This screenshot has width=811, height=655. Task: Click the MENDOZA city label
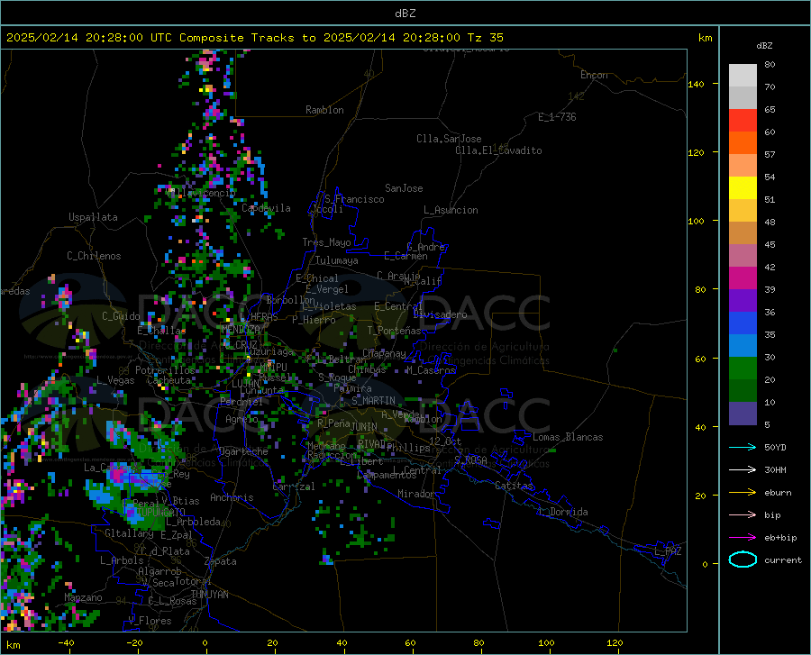pos(241,329)
